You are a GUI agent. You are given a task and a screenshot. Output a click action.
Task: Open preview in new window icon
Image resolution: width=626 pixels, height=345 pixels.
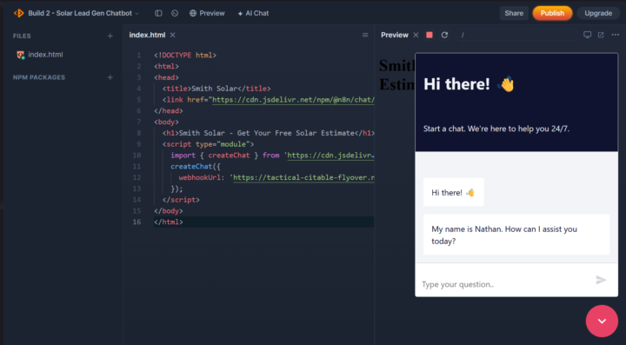[601, 35]
